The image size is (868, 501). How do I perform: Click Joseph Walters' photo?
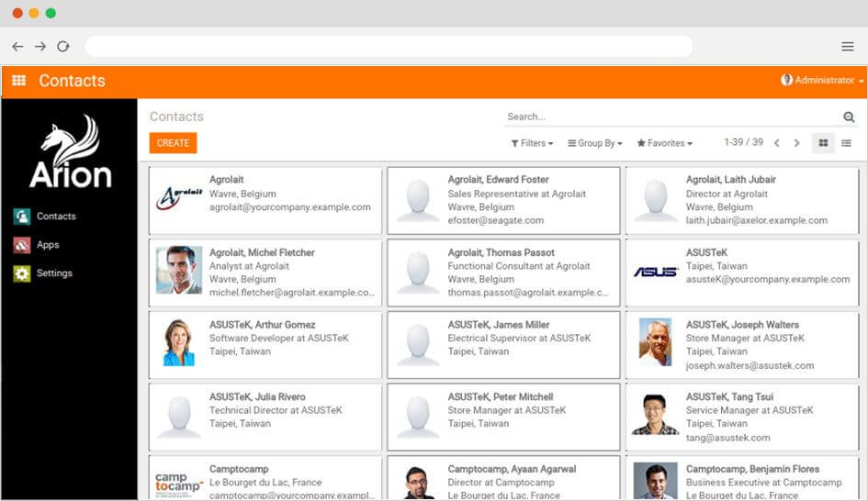pos(656,342)
